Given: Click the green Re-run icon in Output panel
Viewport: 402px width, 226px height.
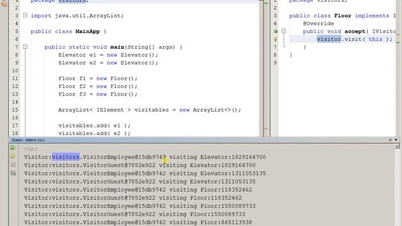Looking at the screenshot, I should (13, 148).
